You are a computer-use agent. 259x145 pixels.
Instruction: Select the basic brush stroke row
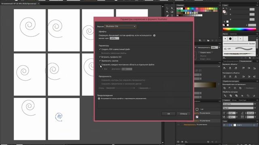239,44
